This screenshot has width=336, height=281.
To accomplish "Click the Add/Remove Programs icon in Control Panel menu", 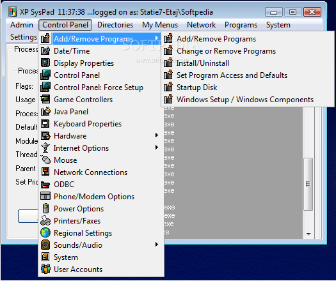I will point(45,38).
